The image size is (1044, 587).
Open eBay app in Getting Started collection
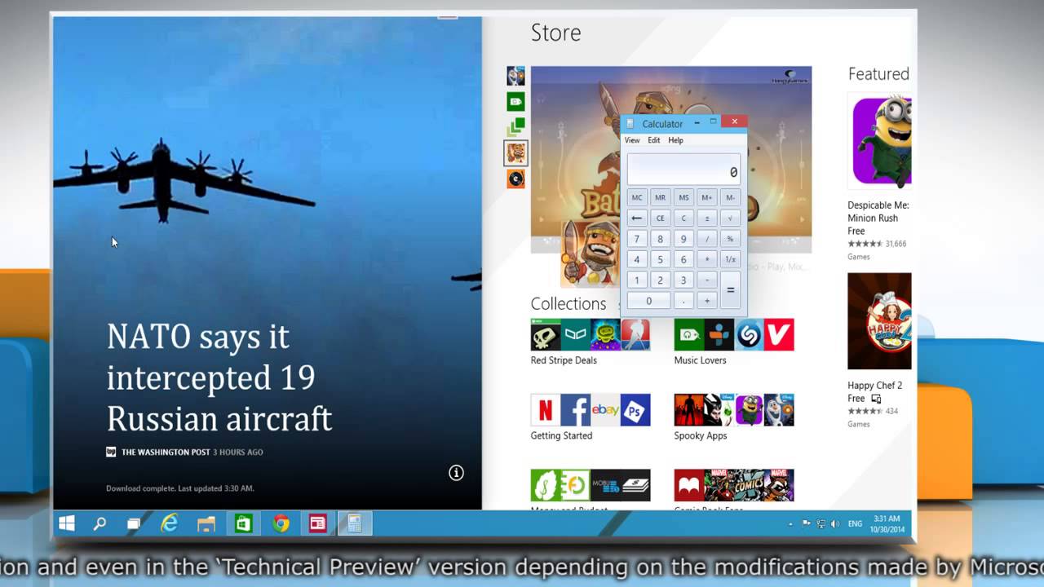[605, 410]
